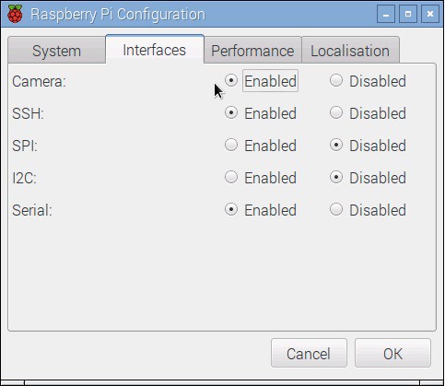Choose Disabled for SPI
Image resolution: width=445 pixels, height=386 pixels.
pyautogui.click(x=368, y=146)
